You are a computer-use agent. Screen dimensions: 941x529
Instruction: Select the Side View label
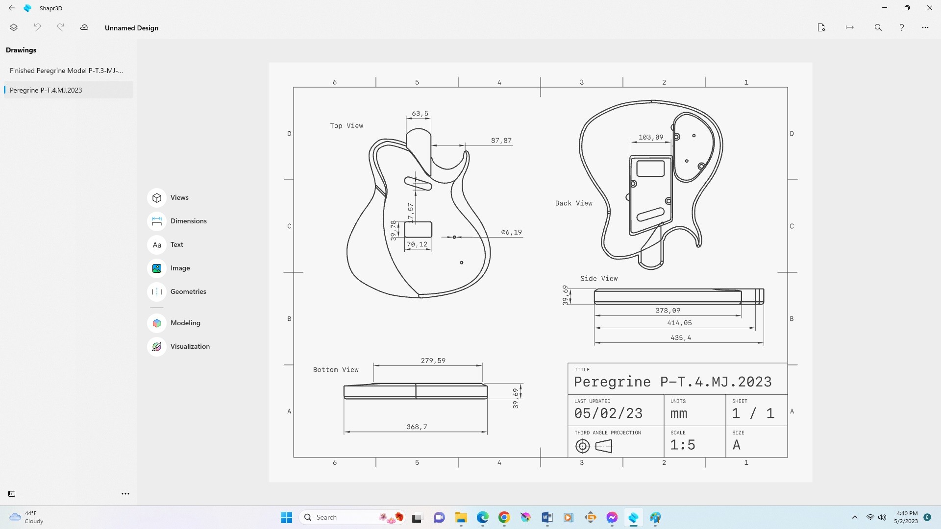(599, 279)
